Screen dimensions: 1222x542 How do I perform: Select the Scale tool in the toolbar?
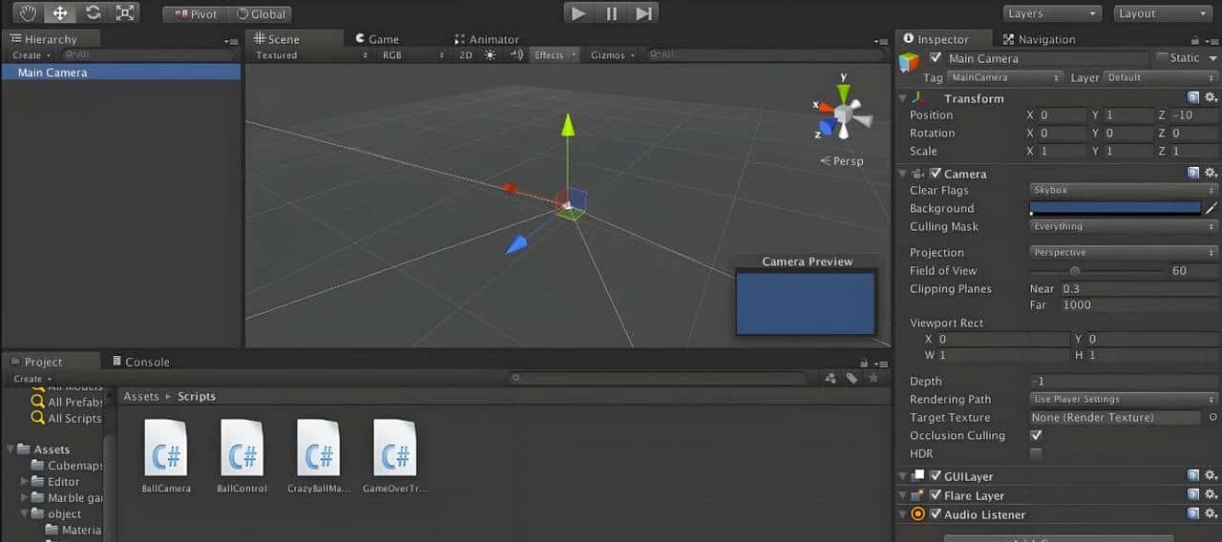point(124,12)
